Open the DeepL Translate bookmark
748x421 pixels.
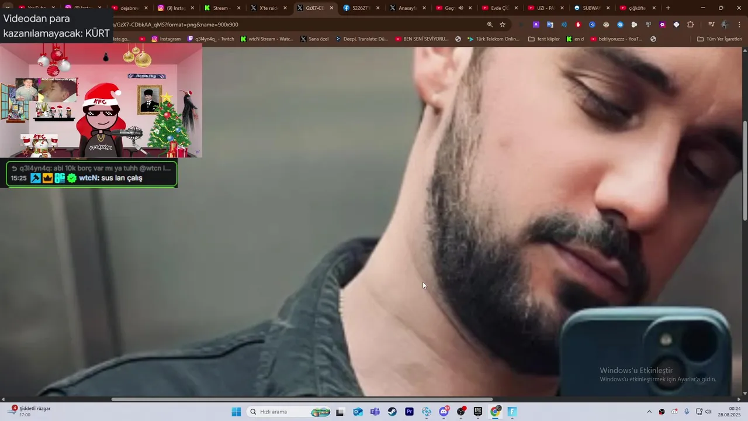coord(361,39)
